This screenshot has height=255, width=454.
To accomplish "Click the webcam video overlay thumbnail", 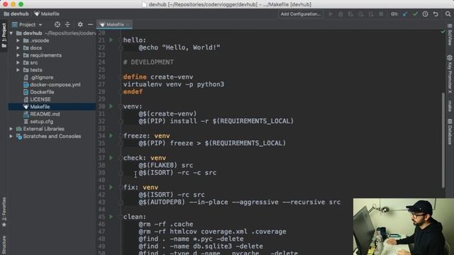I will point(404,227).
